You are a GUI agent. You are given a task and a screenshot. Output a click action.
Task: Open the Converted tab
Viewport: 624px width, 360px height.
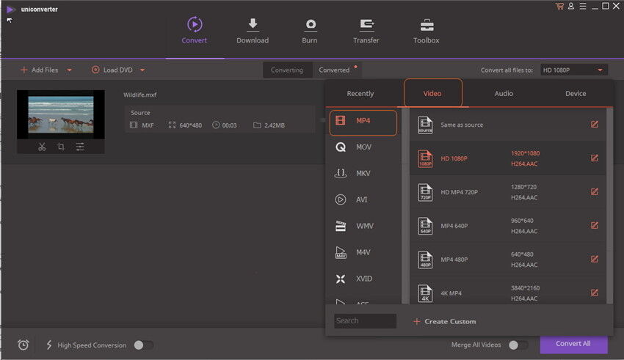[x=334, y=70]
